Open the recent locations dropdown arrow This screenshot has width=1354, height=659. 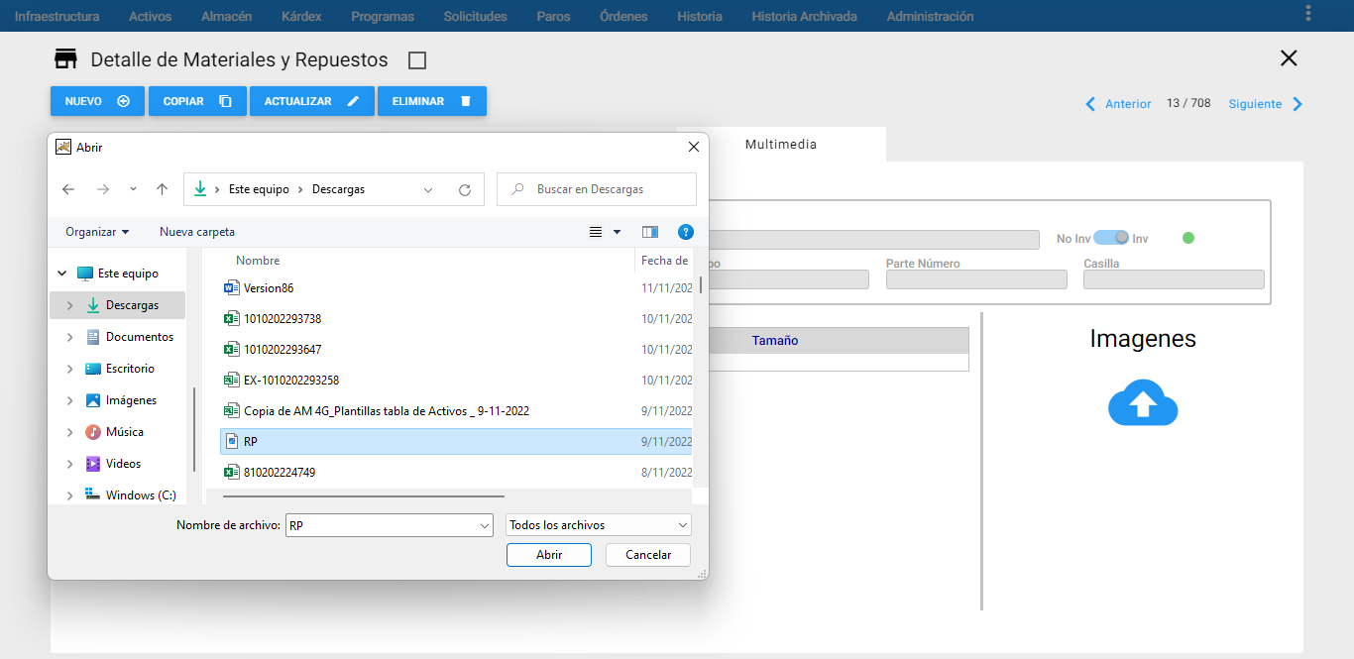point(133,189)
